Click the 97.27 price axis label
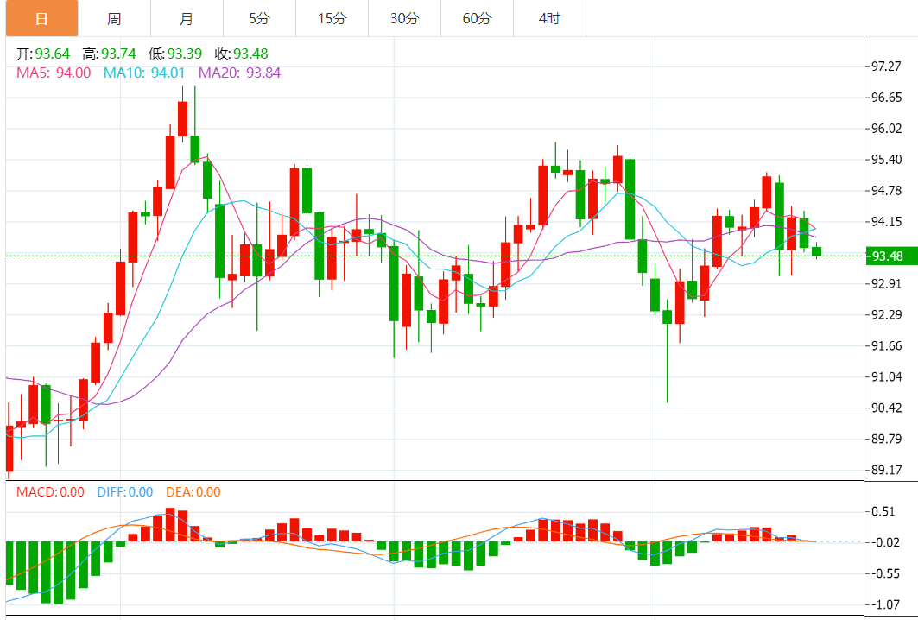 [x=886, y=66]
